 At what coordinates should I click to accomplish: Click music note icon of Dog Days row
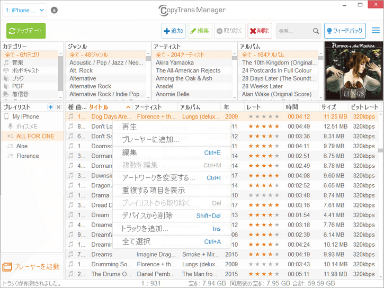click(x=71, y=116)
